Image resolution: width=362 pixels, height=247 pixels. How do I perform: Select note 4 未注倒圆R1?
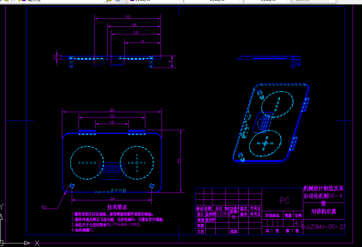(x=83, y=230)
